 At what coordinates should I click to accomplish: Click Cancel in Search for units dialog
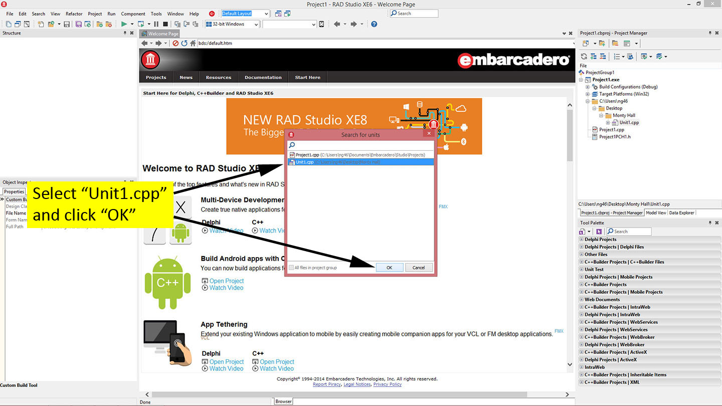419,268
